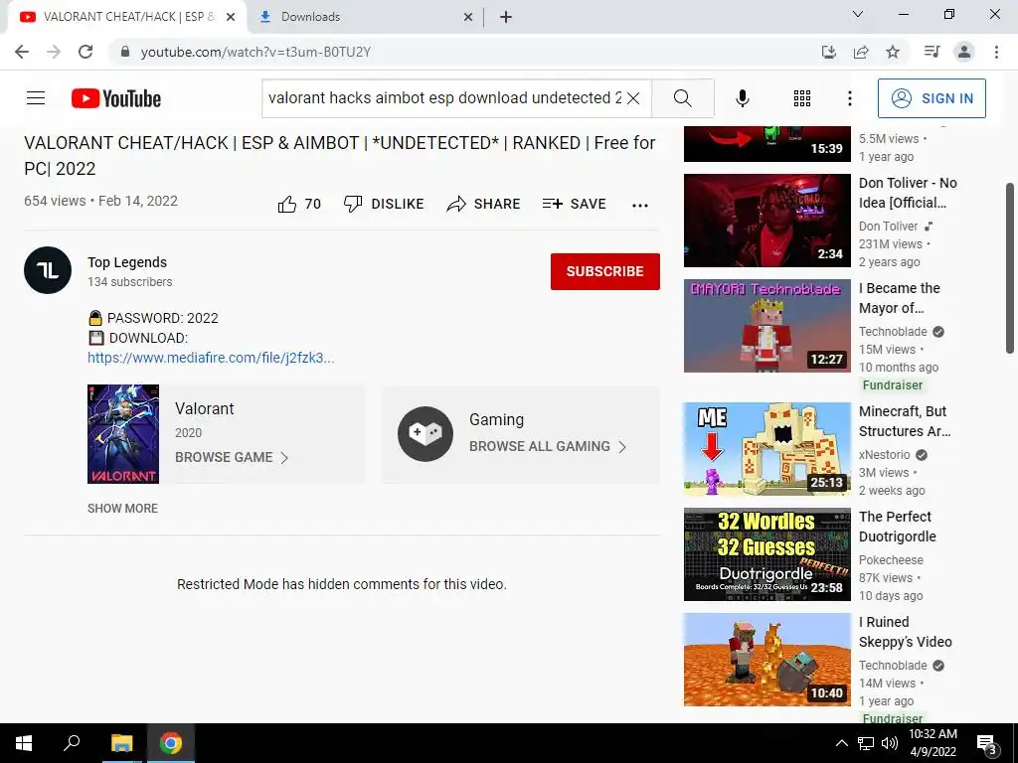Screen dimensions: 1018x763
Task: Click the page vertical scrollbar
Action: 1010,268
